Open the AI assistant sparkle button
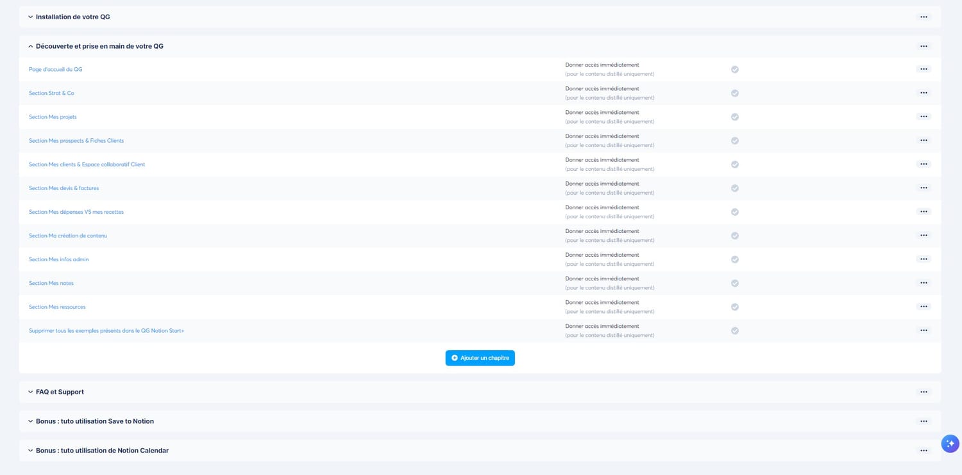962x475 pixels. tap(950, 444)
